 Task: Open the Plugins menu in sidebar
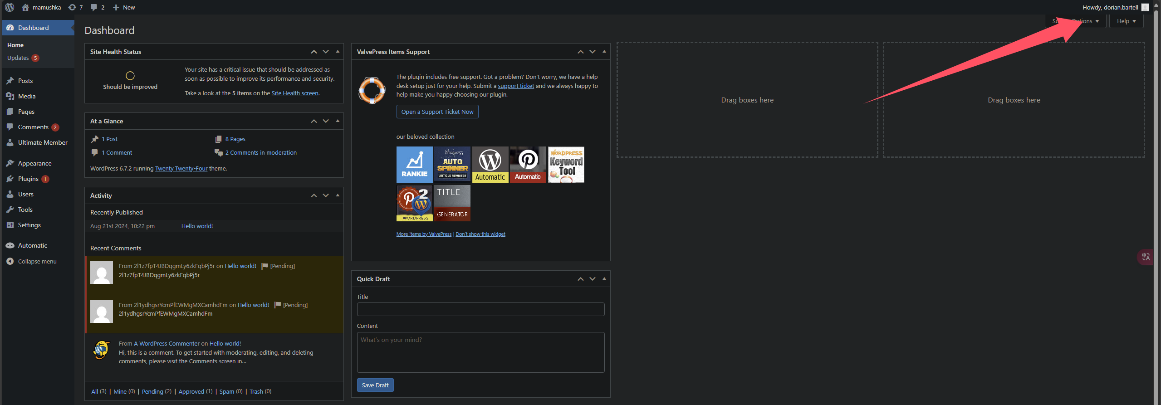point(28,179)
